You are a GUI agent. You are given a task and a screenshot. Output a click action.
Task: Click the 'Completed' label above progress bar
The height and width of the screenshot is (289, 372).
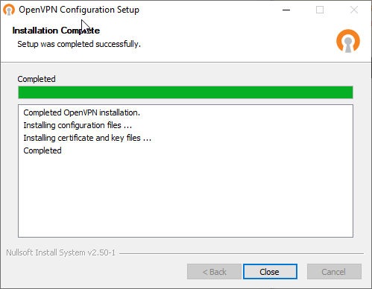(37, 79)
